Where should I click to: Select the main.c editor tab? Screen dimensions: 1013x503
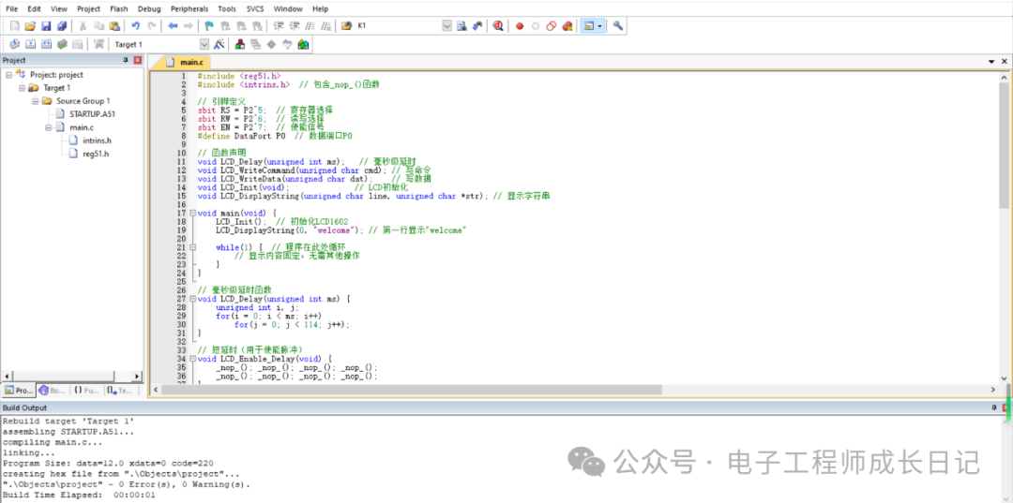tap(186, 62)
